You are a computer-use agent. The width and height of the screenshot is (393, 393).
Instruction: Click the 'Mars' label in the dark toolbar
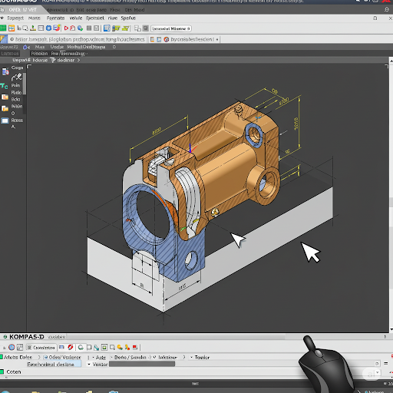(x=40, y=47)
